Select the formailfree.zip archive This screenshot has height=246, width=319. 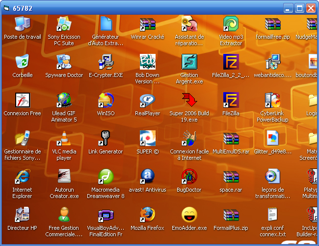click(272, 24)
